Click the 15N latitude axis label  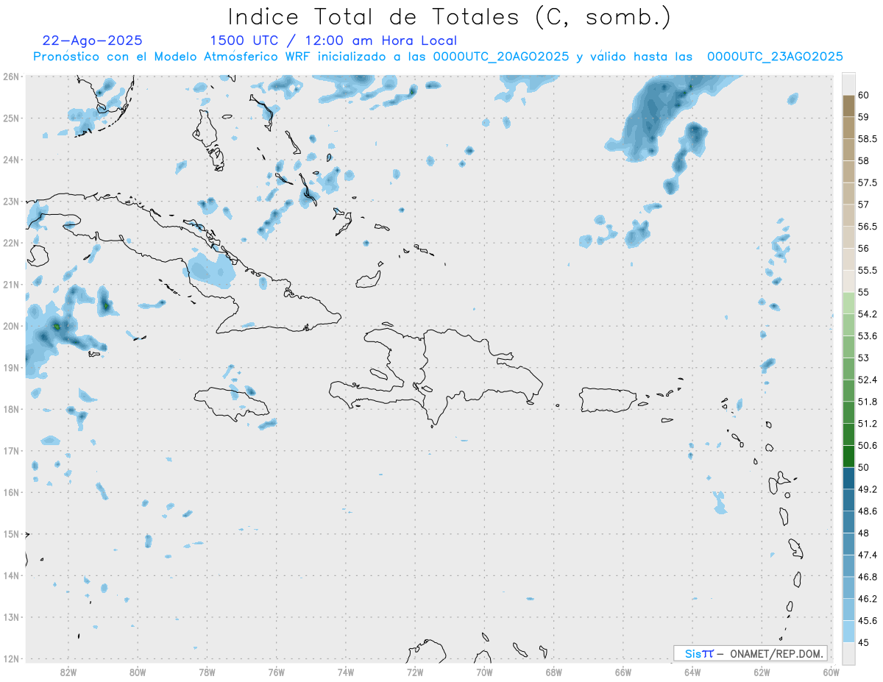pyautogui.click(x=11, y=533)
